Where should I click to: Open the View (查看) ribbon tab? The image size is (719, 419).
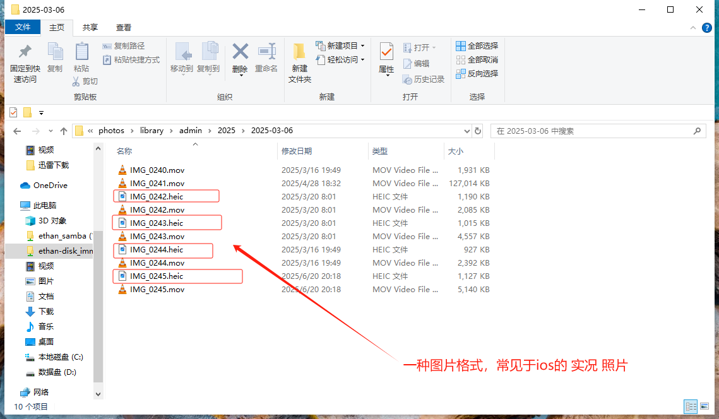click(x=124, y=27)
